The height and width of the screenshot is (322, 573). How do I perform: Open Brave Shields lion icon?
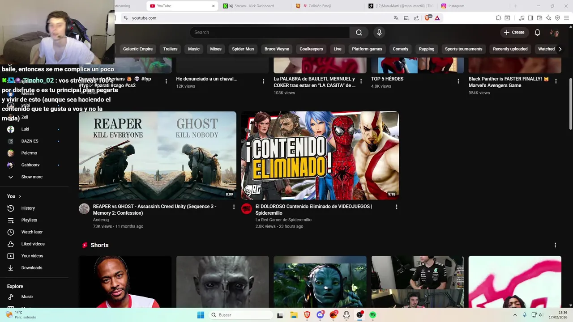click(x=427, y=18)
